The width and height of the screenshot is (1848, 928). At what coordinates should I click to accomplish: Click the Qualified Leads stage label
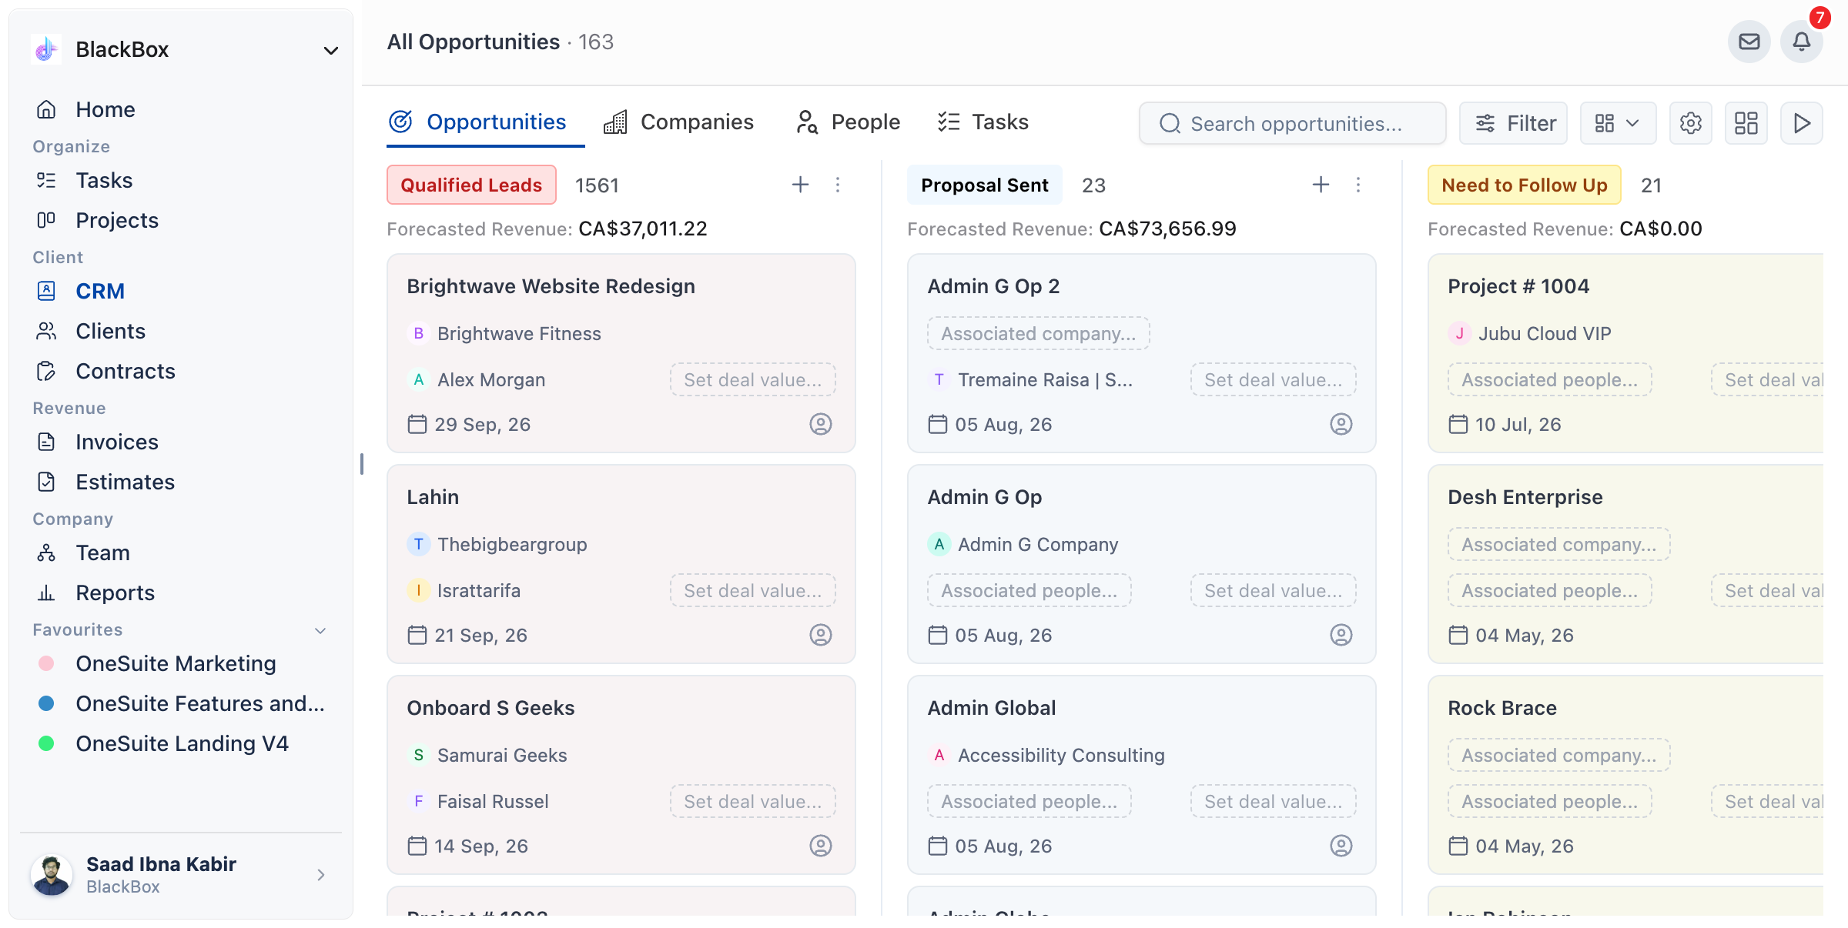pos(471,185)
